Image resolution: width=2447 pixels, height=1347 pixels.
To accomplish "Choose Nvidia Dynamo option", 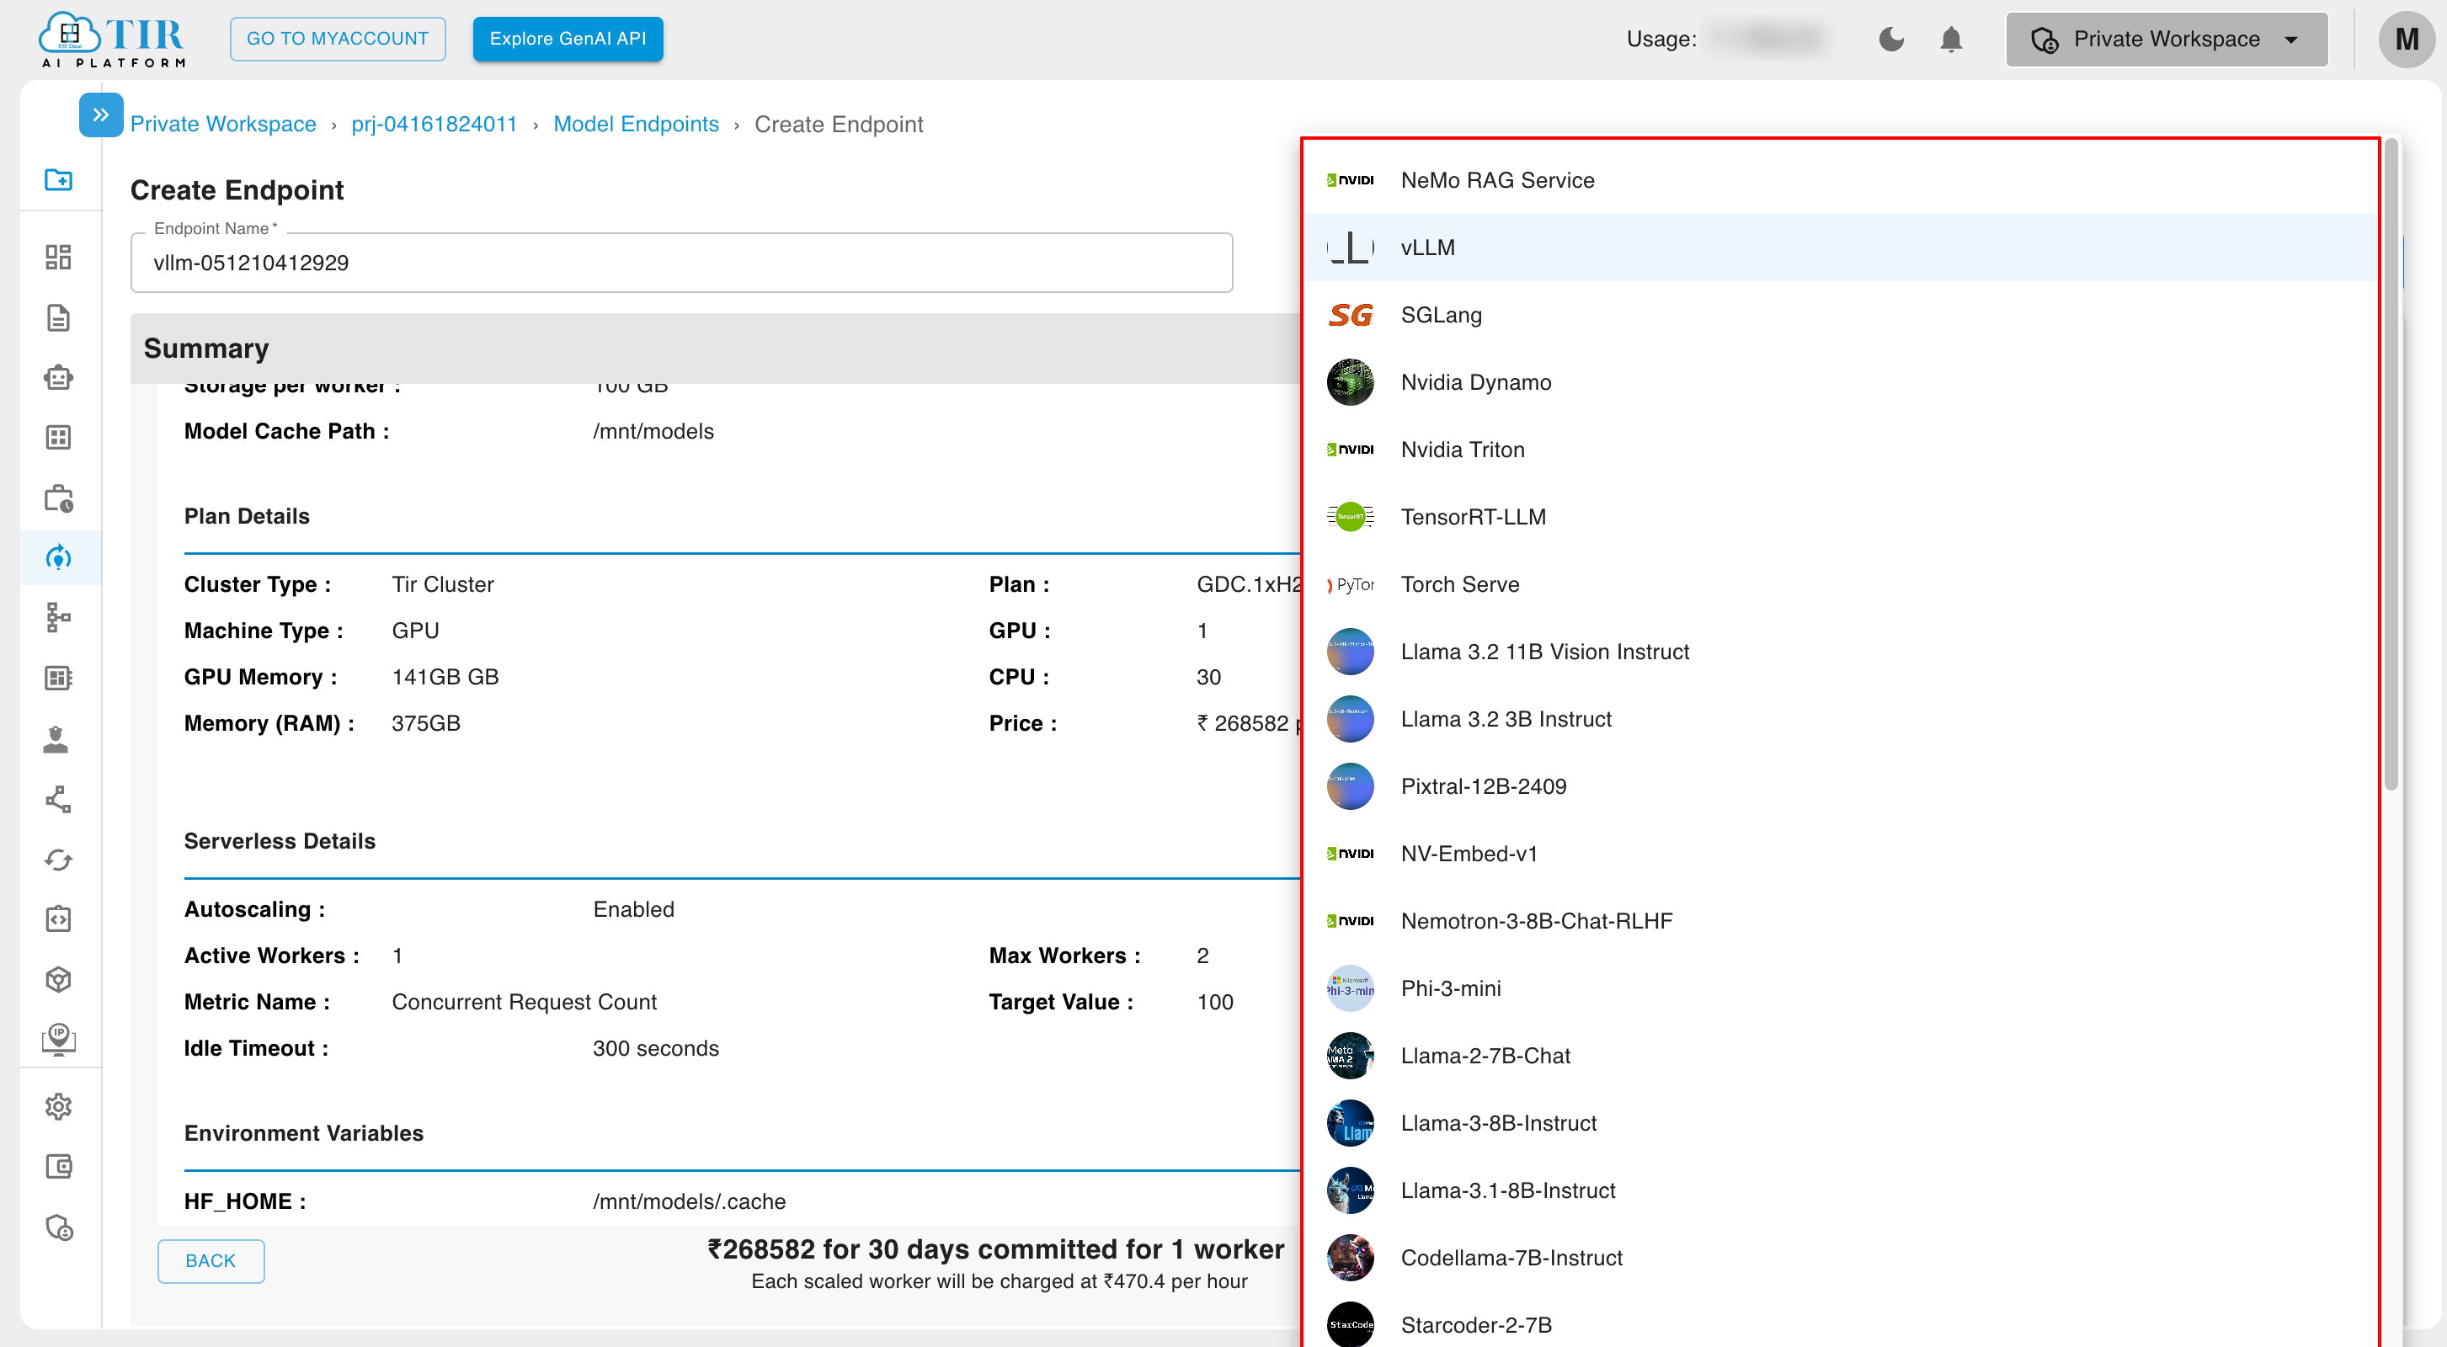I will click(1839, 383).
